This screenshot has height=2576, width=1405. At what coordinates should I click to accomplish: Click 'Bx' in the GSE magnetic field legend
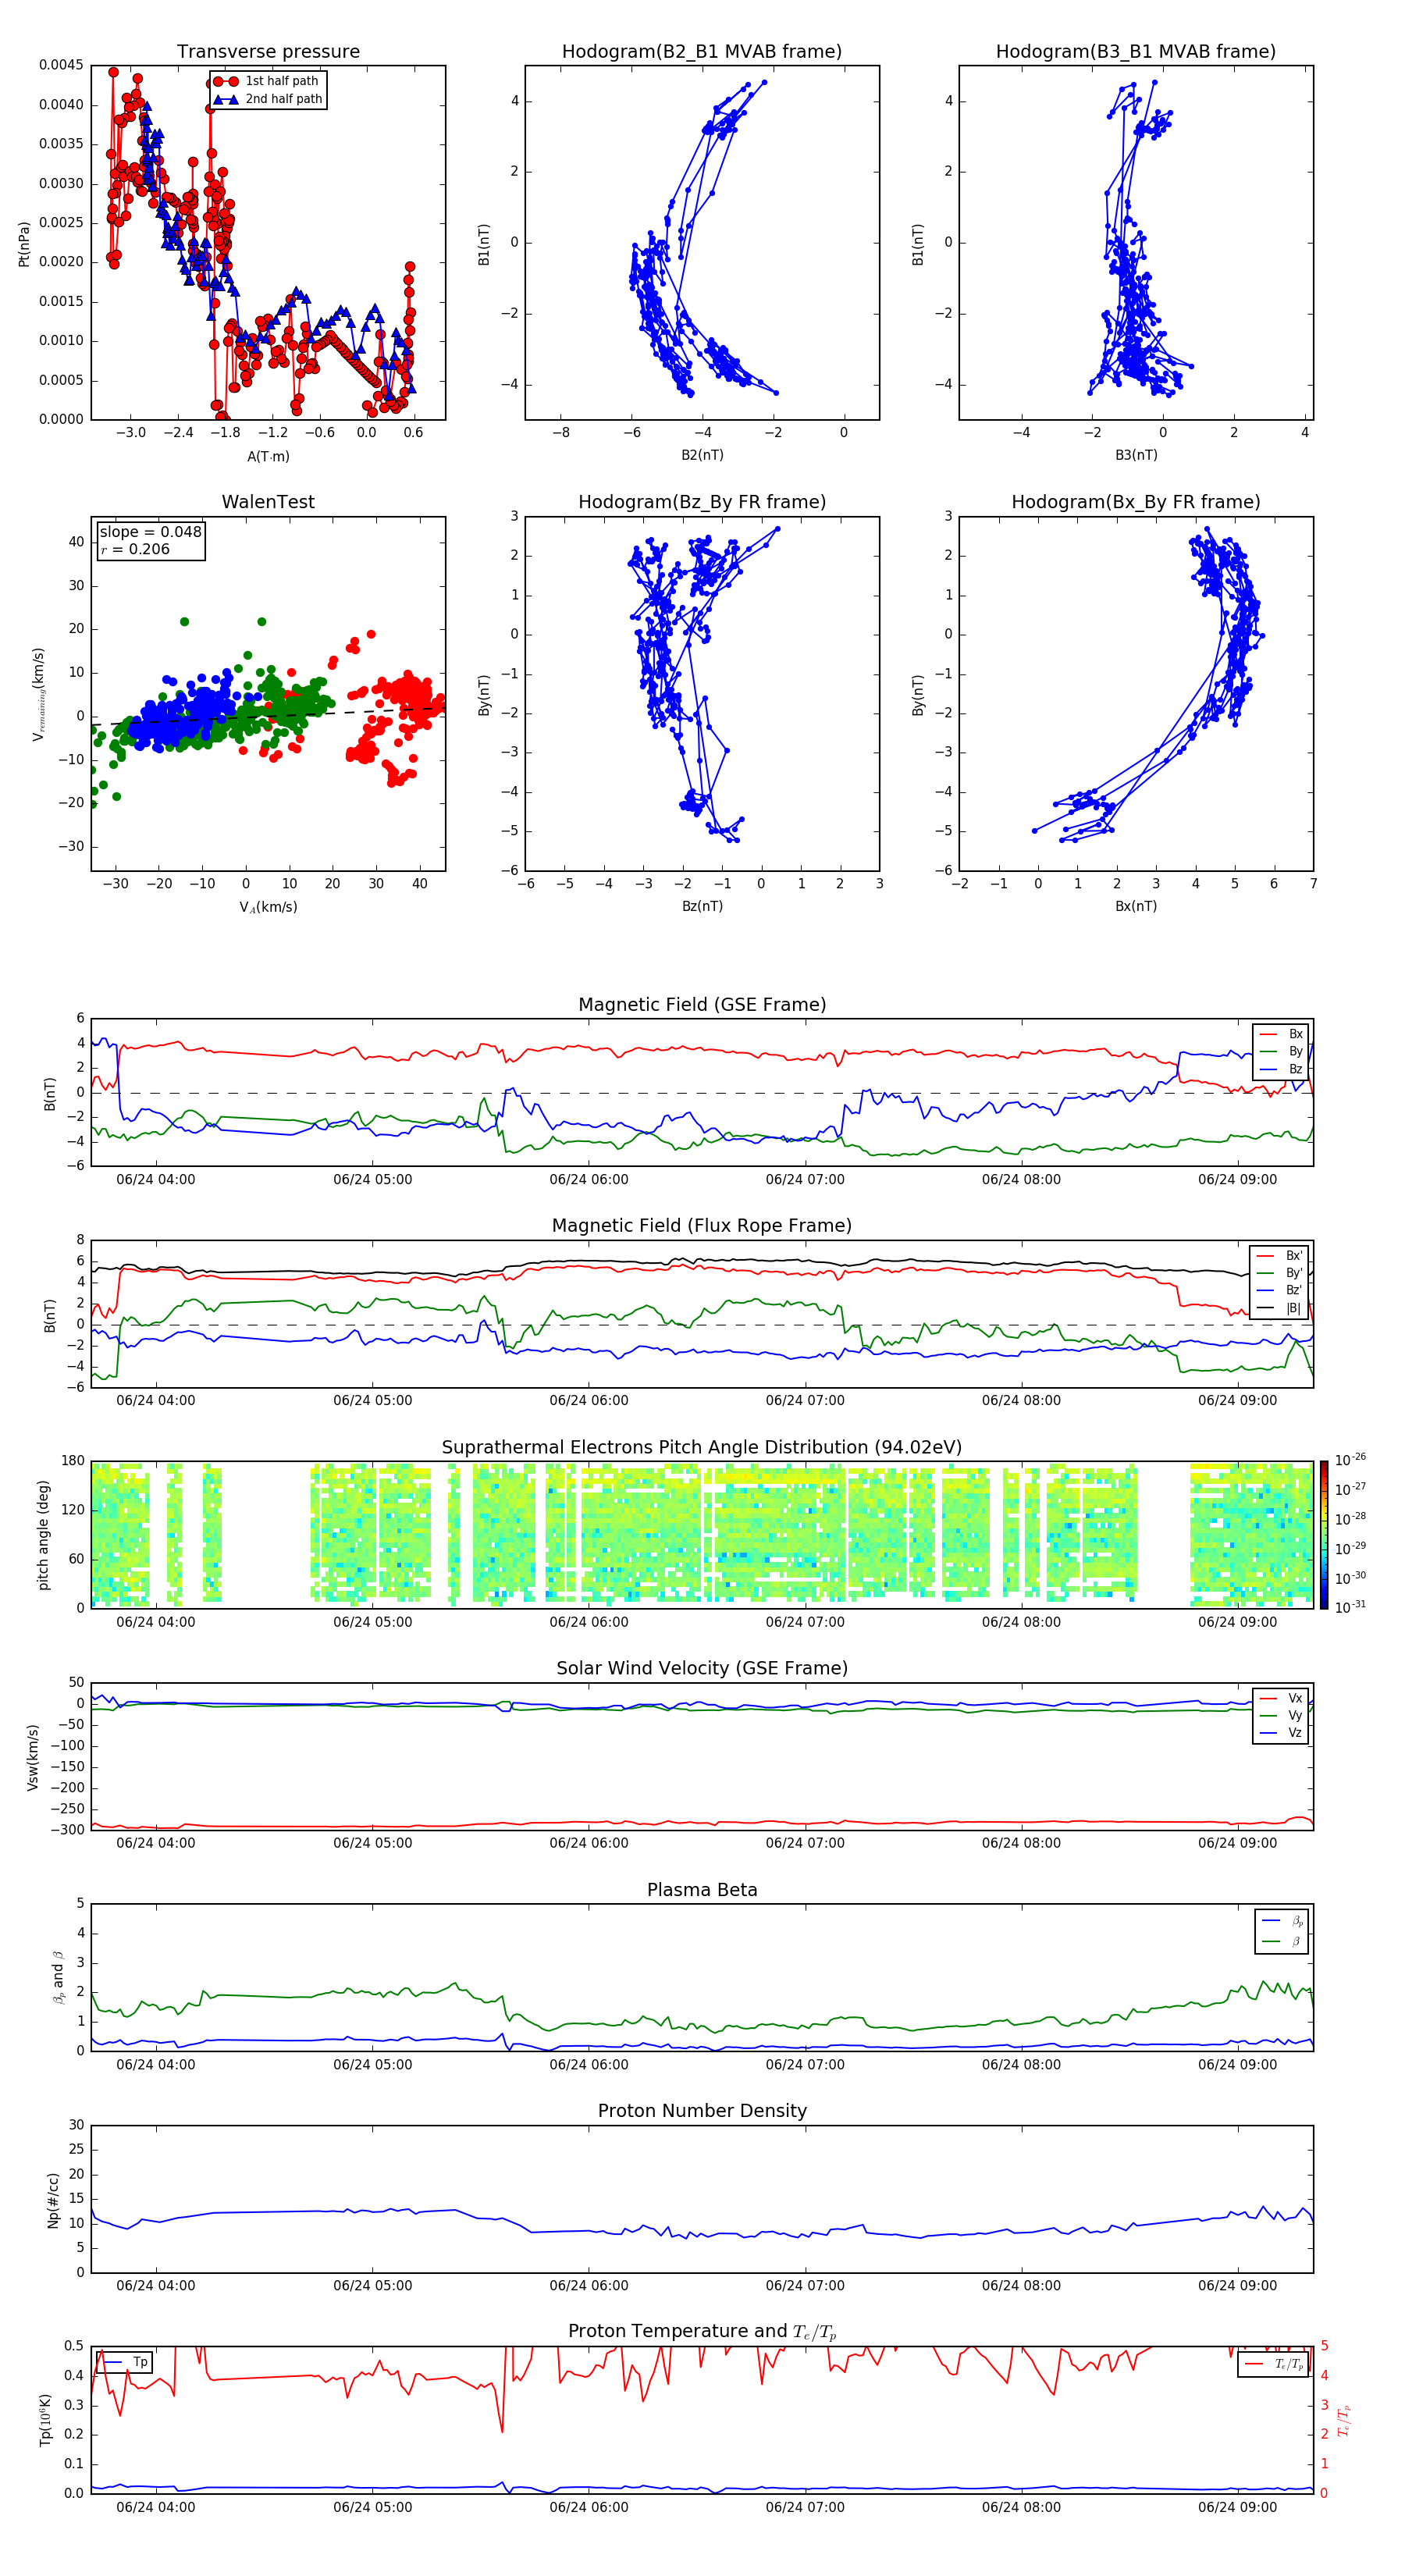pos(1282,1034)
